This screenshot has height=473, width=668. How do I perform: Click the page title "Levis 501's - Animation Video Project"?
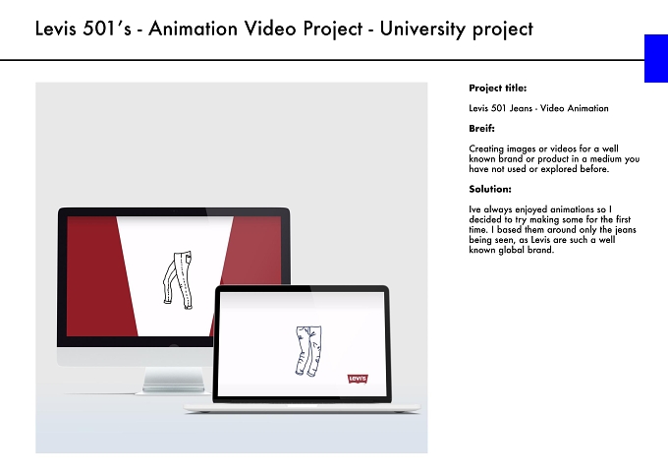[x=284, y=29]
